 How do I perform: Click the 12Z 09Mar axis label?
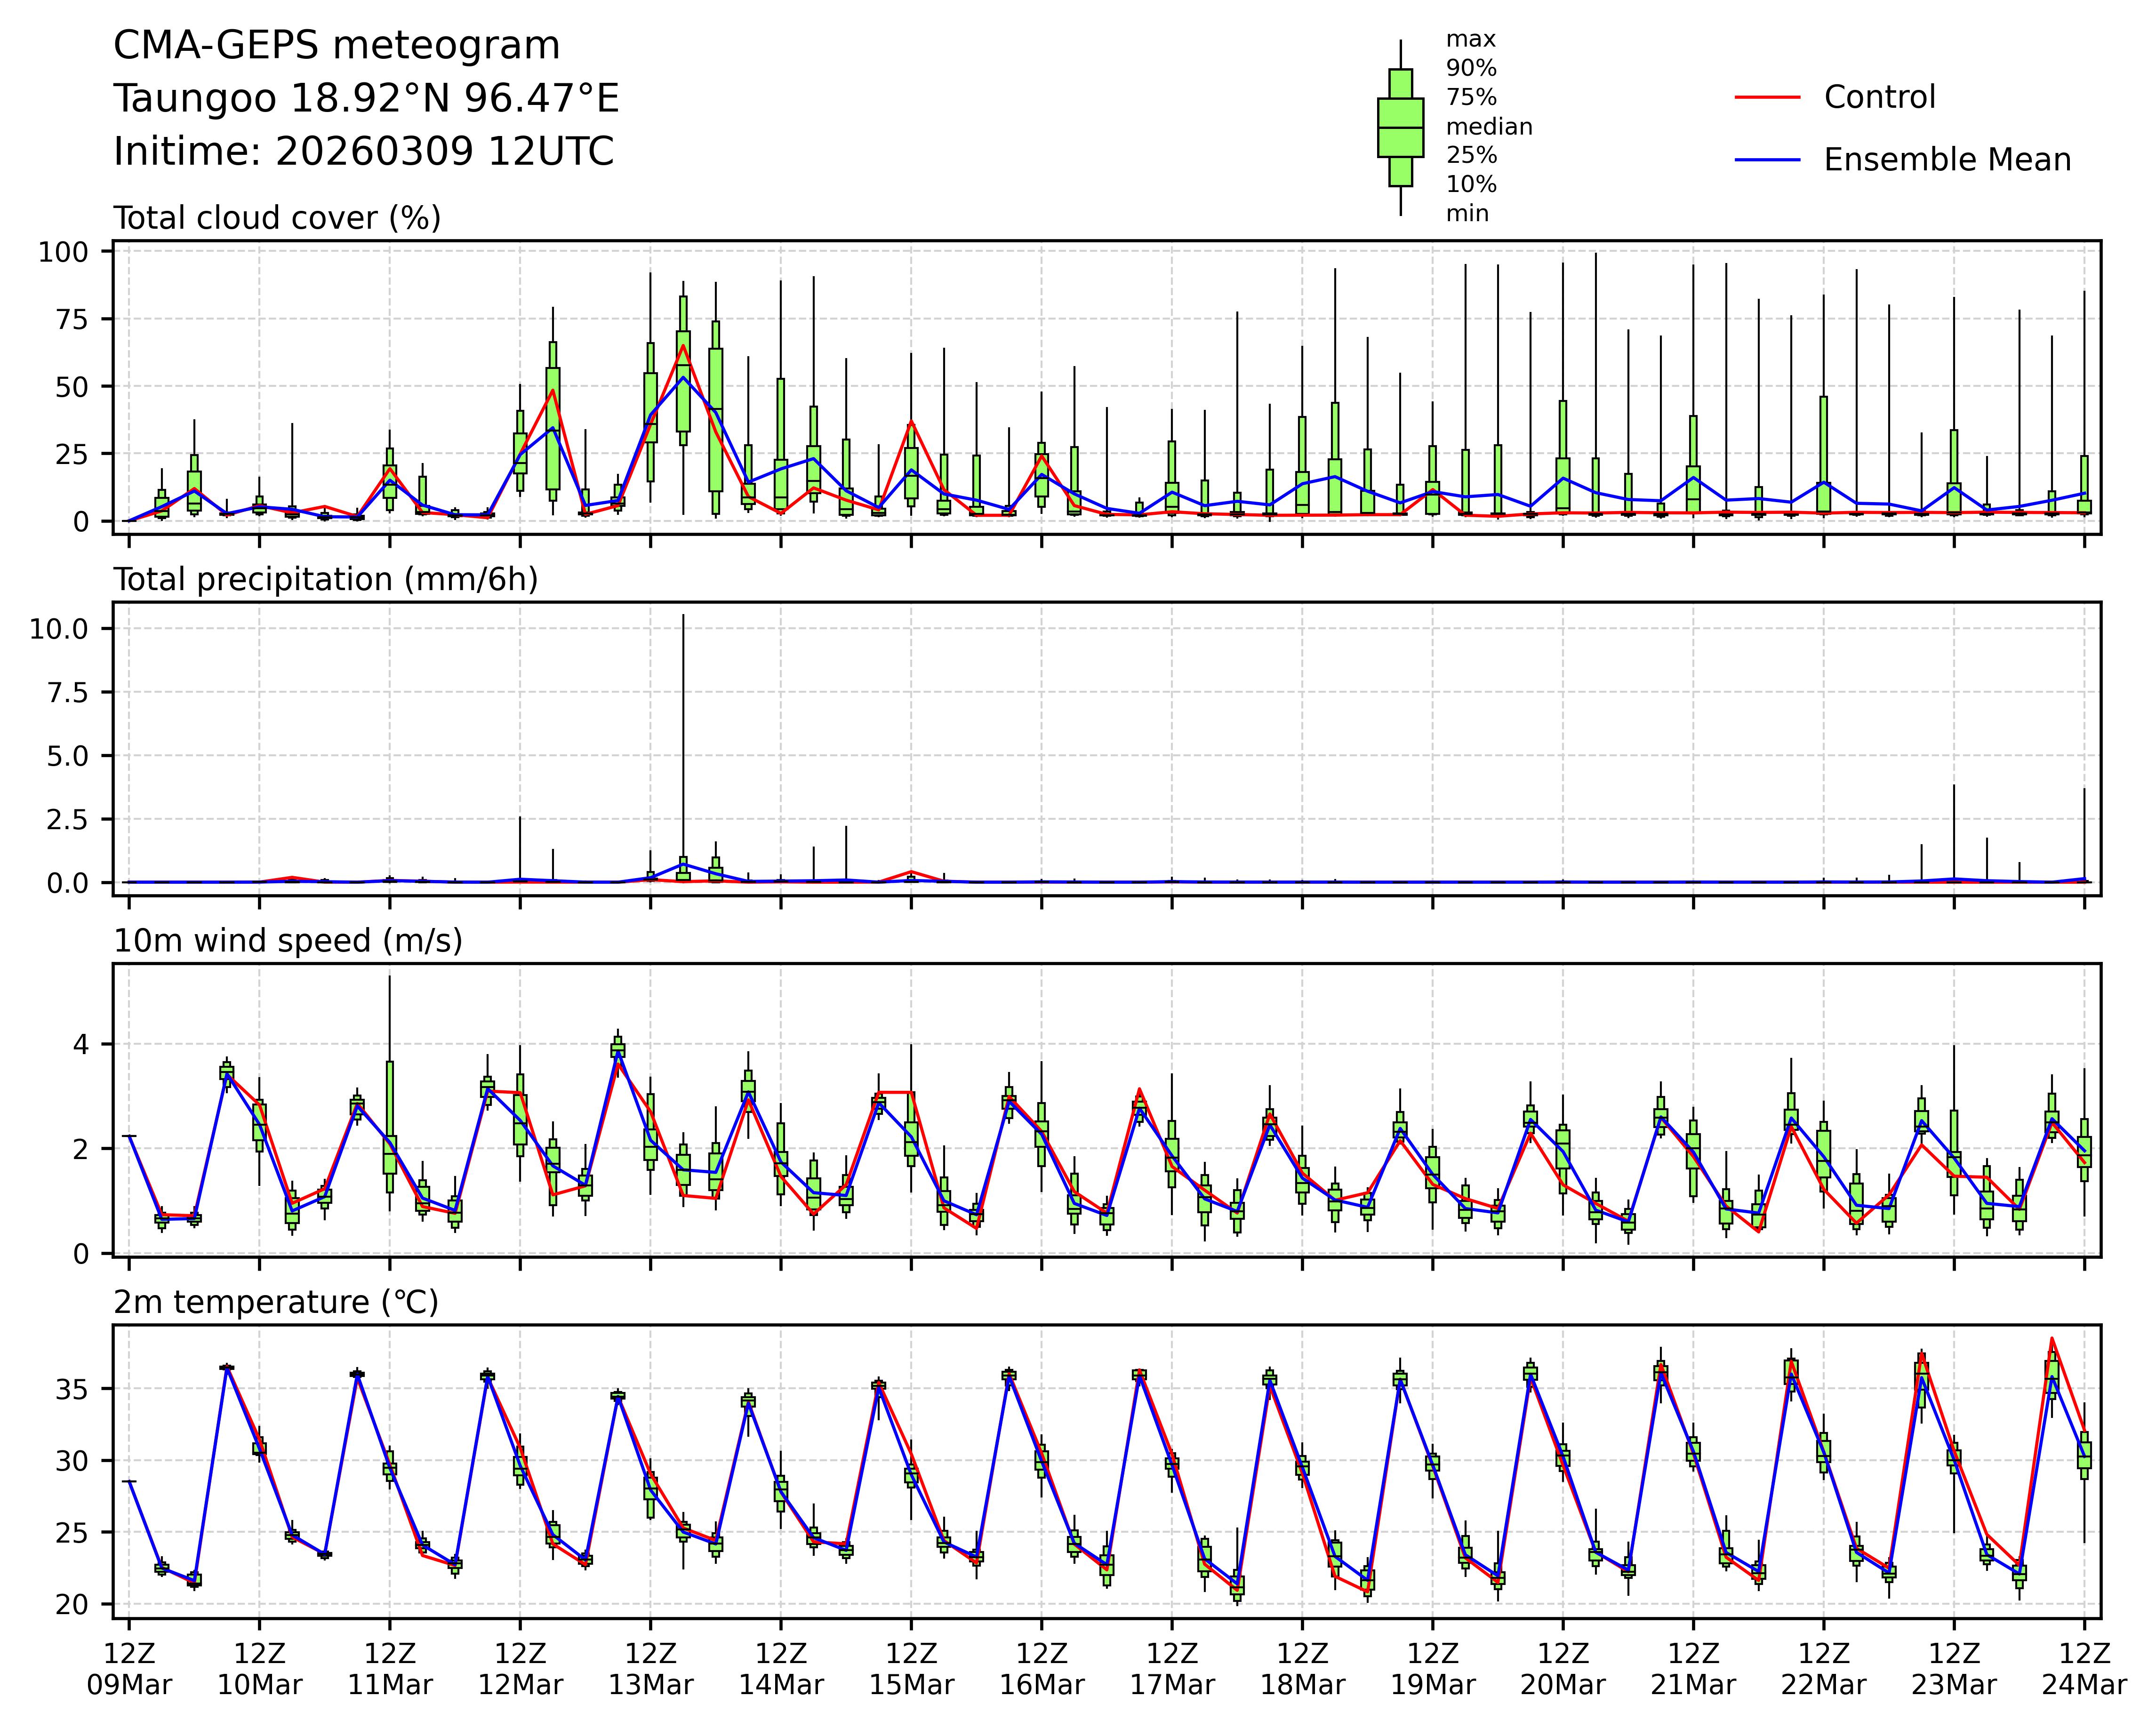pos(129,1669)
